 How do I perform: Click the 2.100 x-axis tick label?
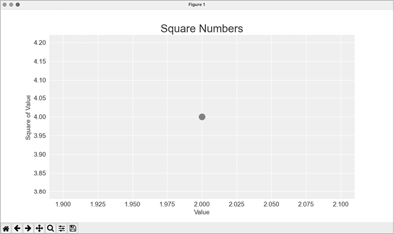341,205
